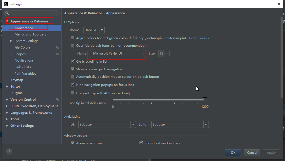Open the Theme dropdown showing Darcula
The width and height of the screenshot is (285, 161).
click(x=102, y=30)
